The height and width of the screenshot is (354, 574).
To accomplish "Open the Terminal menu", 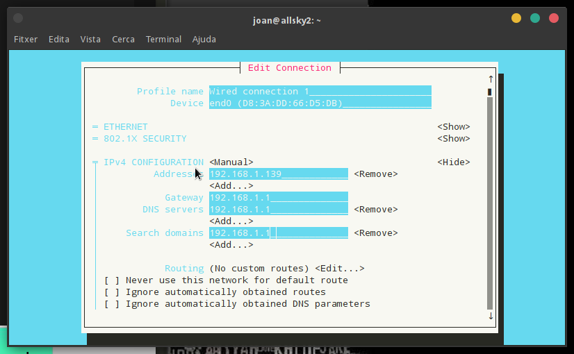I will pyautogui.click(x=163, y=39).
